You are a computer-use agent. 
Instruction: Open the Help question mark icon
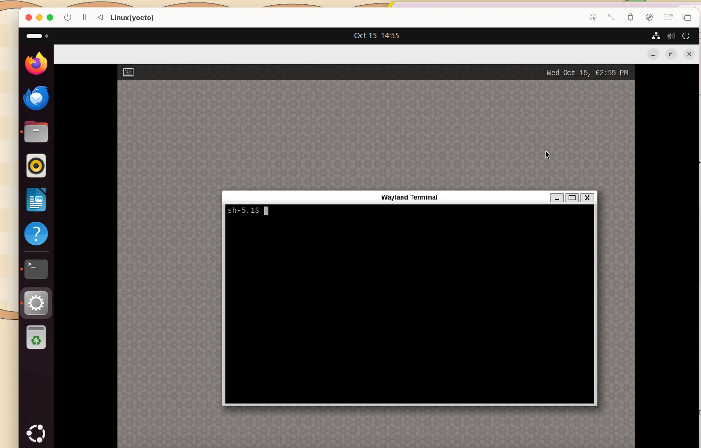pyautogui.click(x=36, y=234)
